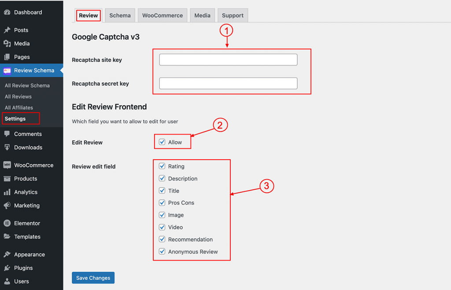Toggle the Recommendation checkbox
451x290 pixels.
[x=162, y=239]
